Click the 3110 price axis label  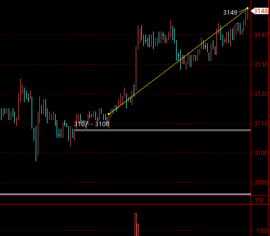tap(261, 124)
